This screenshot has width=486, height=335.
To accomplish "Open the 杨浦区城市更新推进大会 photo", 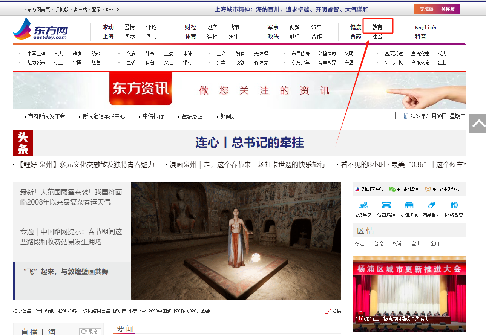I will [409, 294].
